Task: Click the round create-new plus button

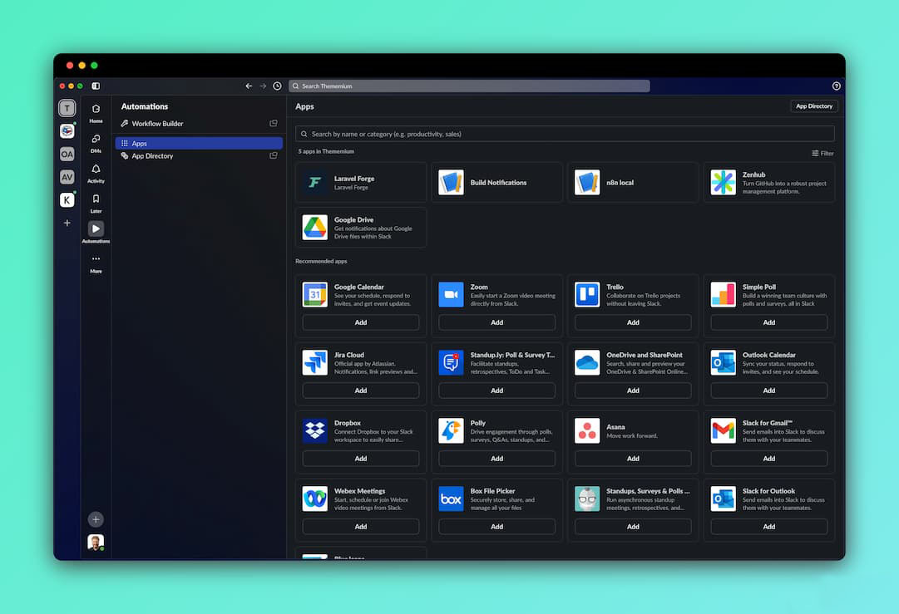Action: coord(96,519)
